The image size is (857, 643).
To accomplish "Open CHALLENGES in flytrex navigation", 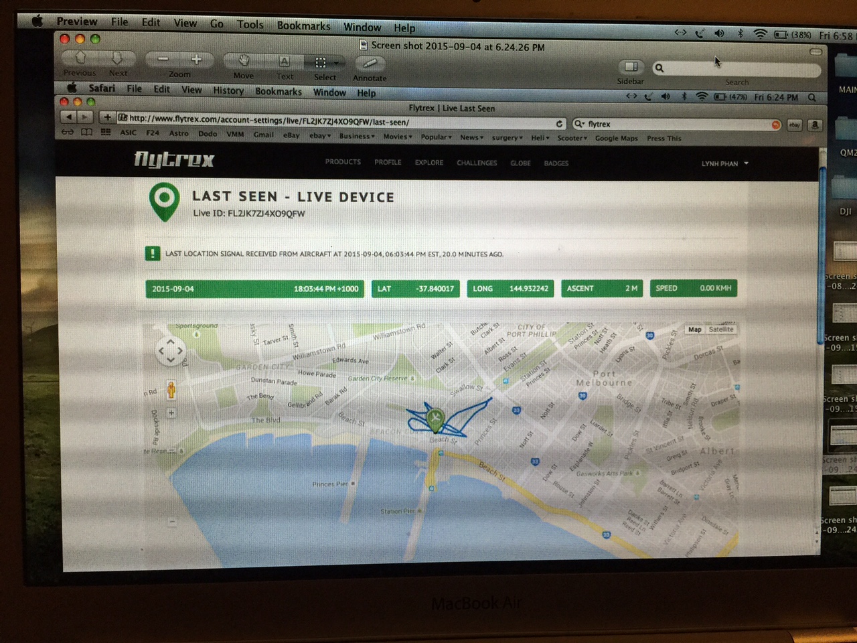I will coord(477,163).
